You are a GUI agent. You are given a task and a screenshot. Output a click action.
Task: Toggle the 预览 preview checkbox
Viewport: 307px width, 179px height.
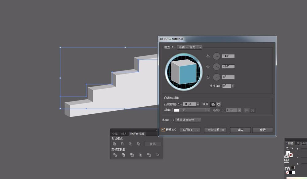(163, 130)
